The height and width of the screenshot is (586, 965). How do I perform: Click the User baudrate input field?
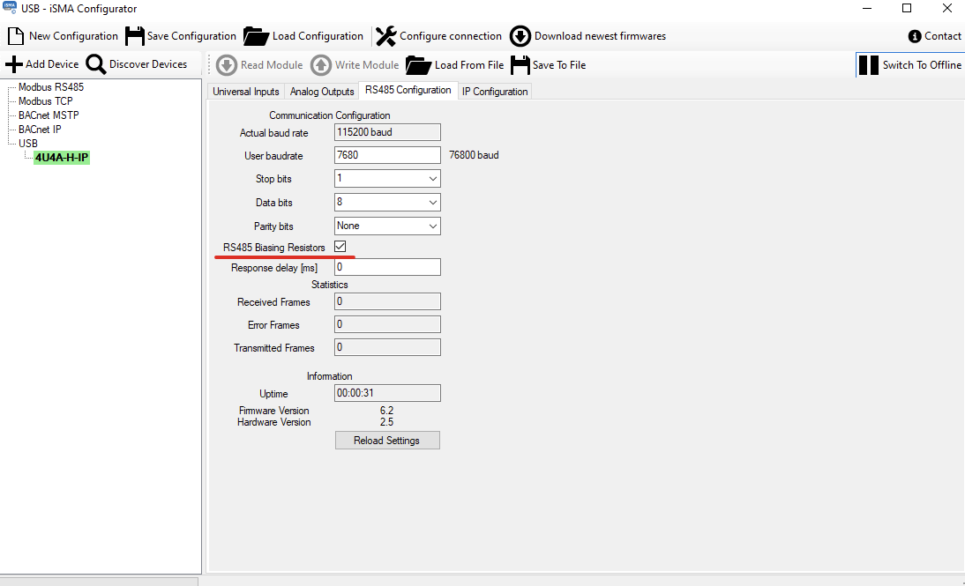[x=387, y=155]
